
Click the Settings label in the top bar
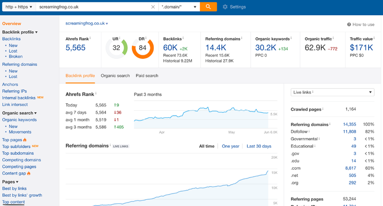click(237, 7)
